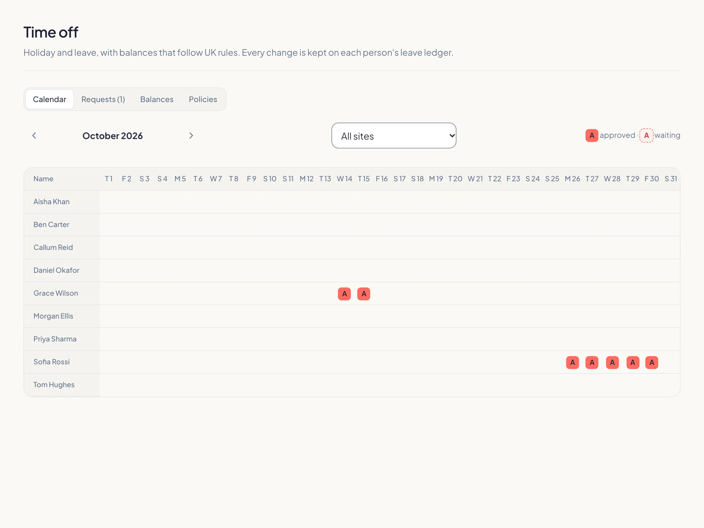
Task: Open the Balances tab
Action: pos(157,99)
